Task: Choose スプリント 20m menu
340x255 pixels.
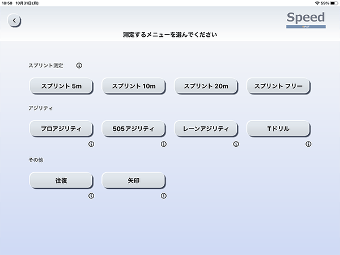Action: coord(206,86)
